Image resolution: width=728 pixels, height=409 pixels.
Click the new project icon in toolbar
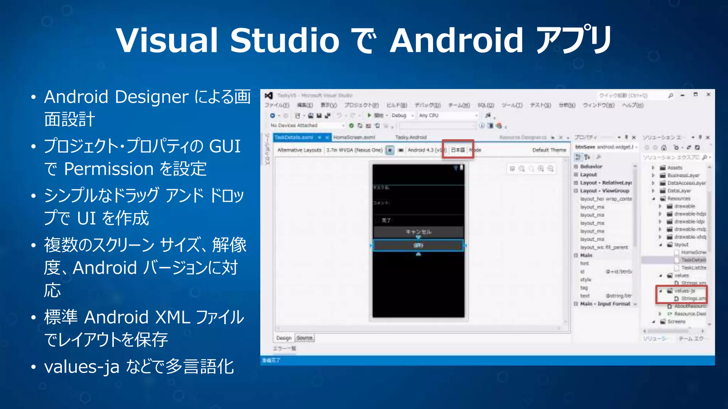pyautogui.click(x=298, y=115)
